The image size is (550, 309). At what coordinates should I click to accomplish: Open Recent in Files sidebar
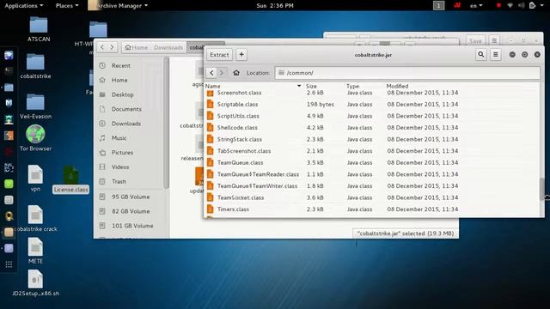130,65
